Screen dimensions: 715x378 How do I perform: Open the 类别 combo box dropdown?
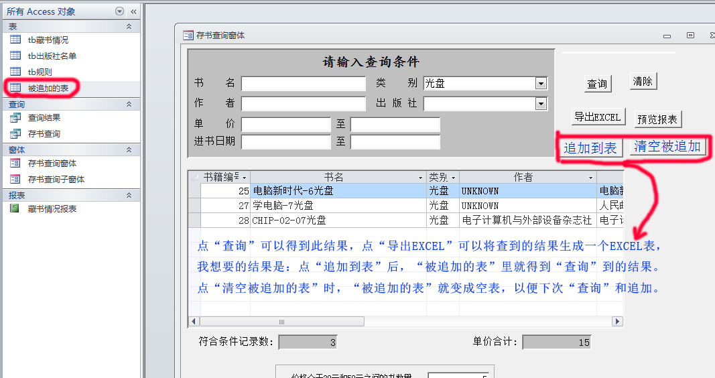[x=541, y=84]
